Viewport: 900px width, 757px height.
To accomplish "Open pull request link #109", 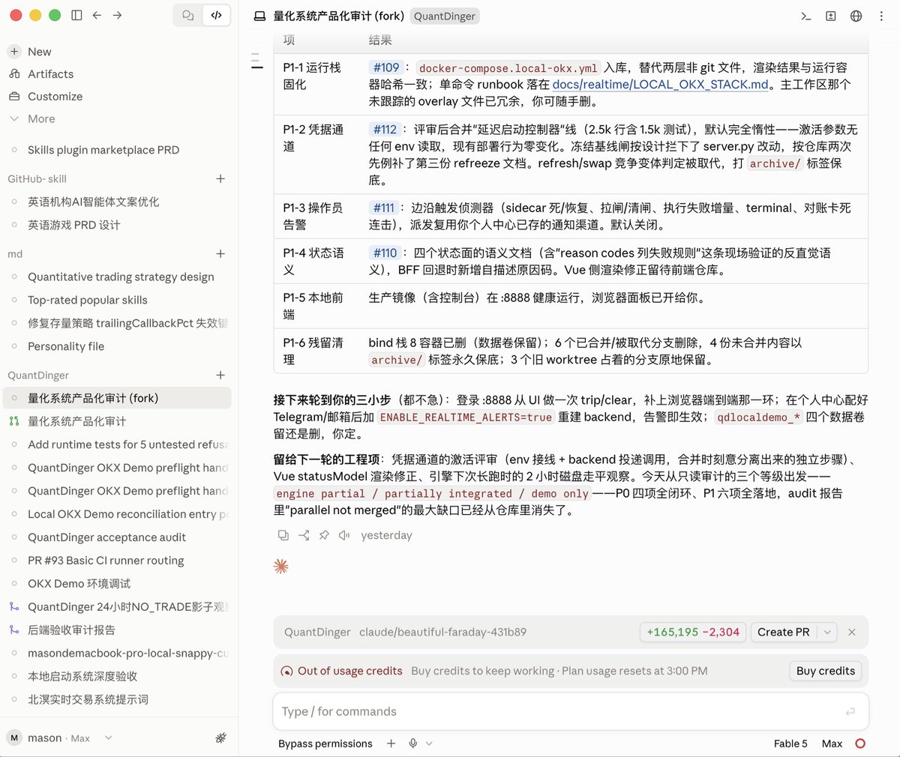I will point(386,67).
